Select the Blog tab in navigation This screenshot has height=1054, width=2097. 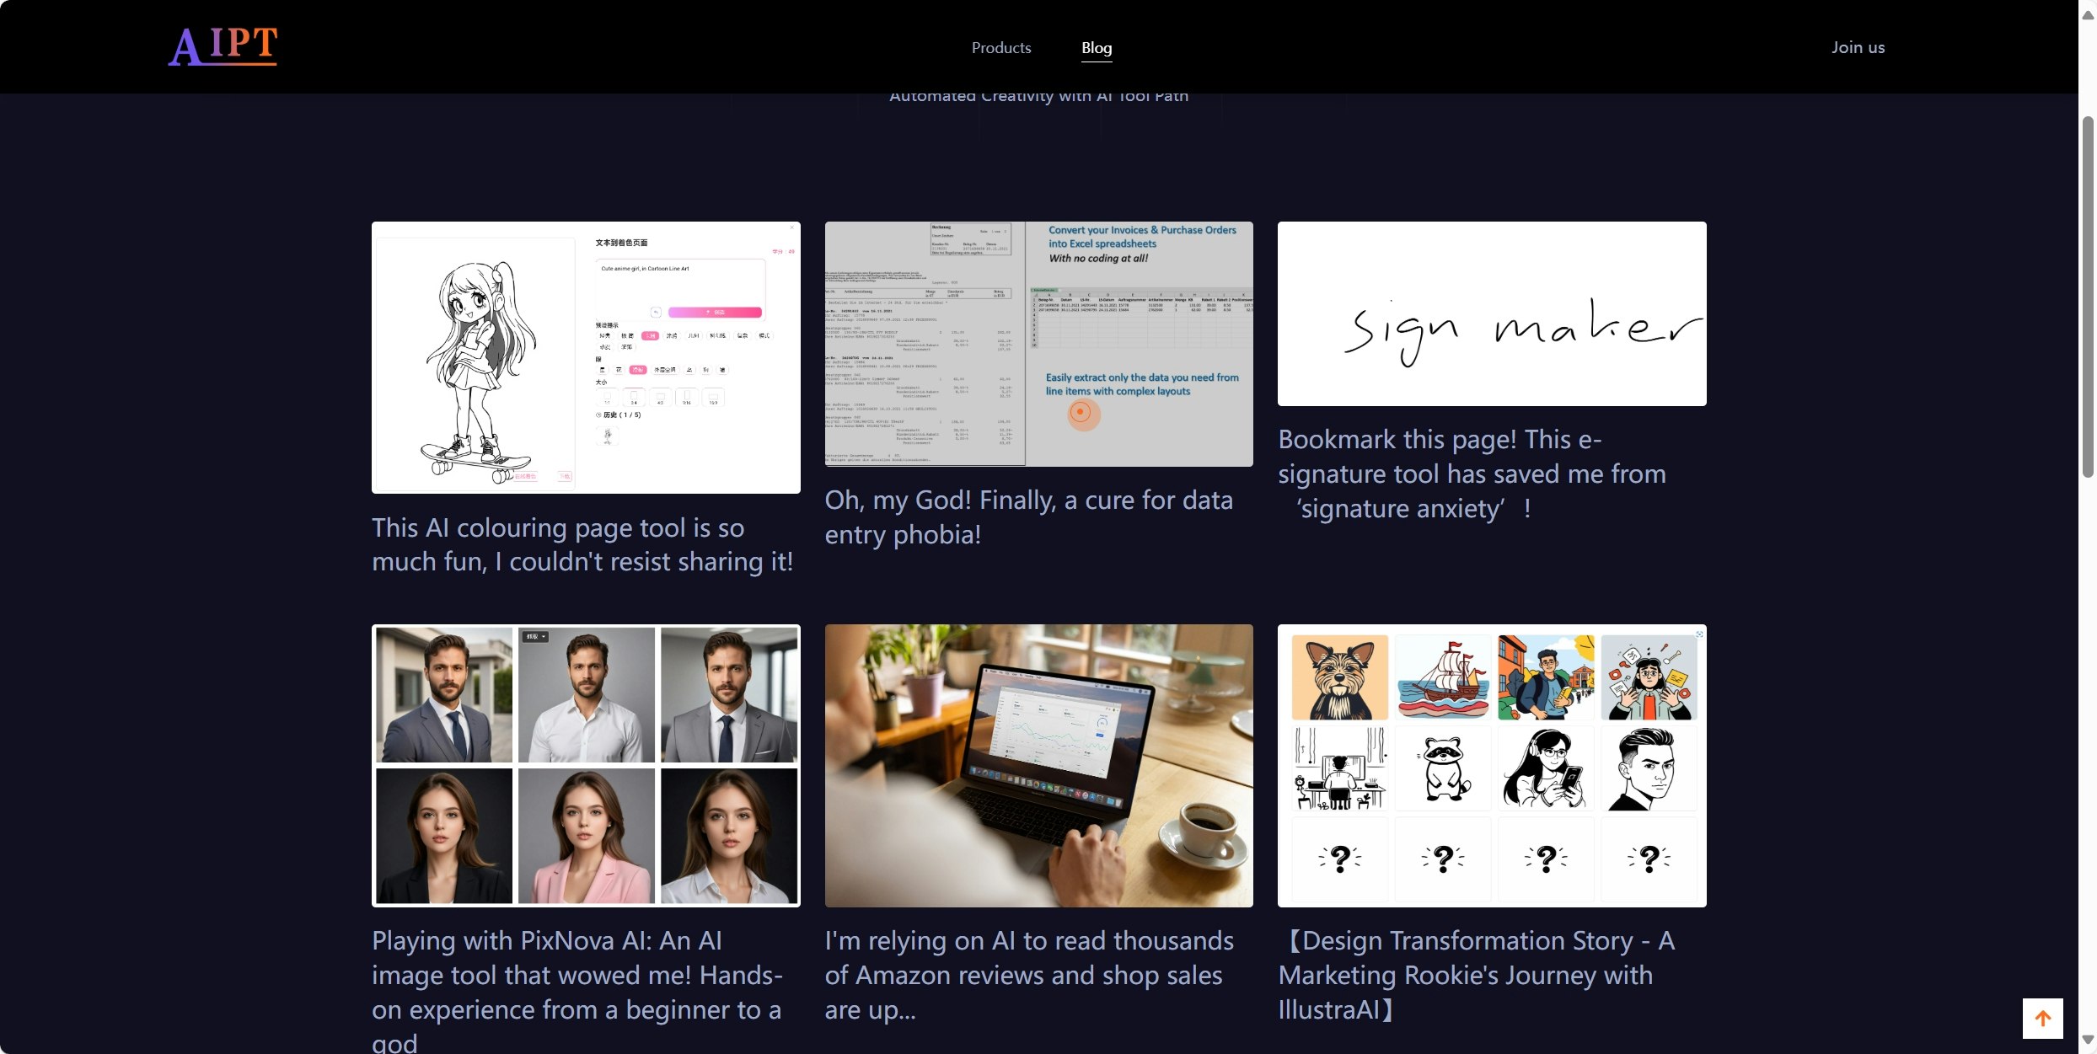coord(1097,48)
